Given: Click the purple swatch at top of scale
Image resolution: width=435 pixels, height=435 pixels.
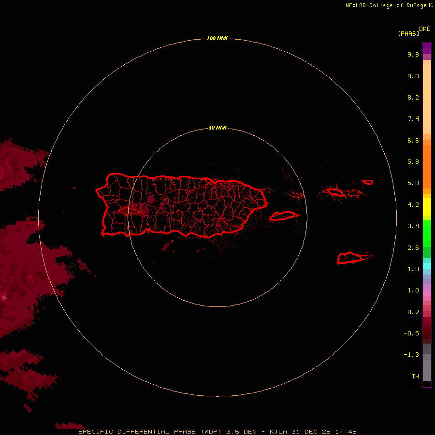Looking at the screenshot, I should [x=427, y=48].
